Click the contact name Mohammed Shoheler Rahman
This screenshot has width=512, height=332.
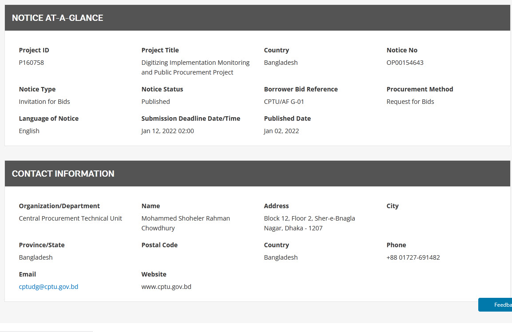point(186,218)
